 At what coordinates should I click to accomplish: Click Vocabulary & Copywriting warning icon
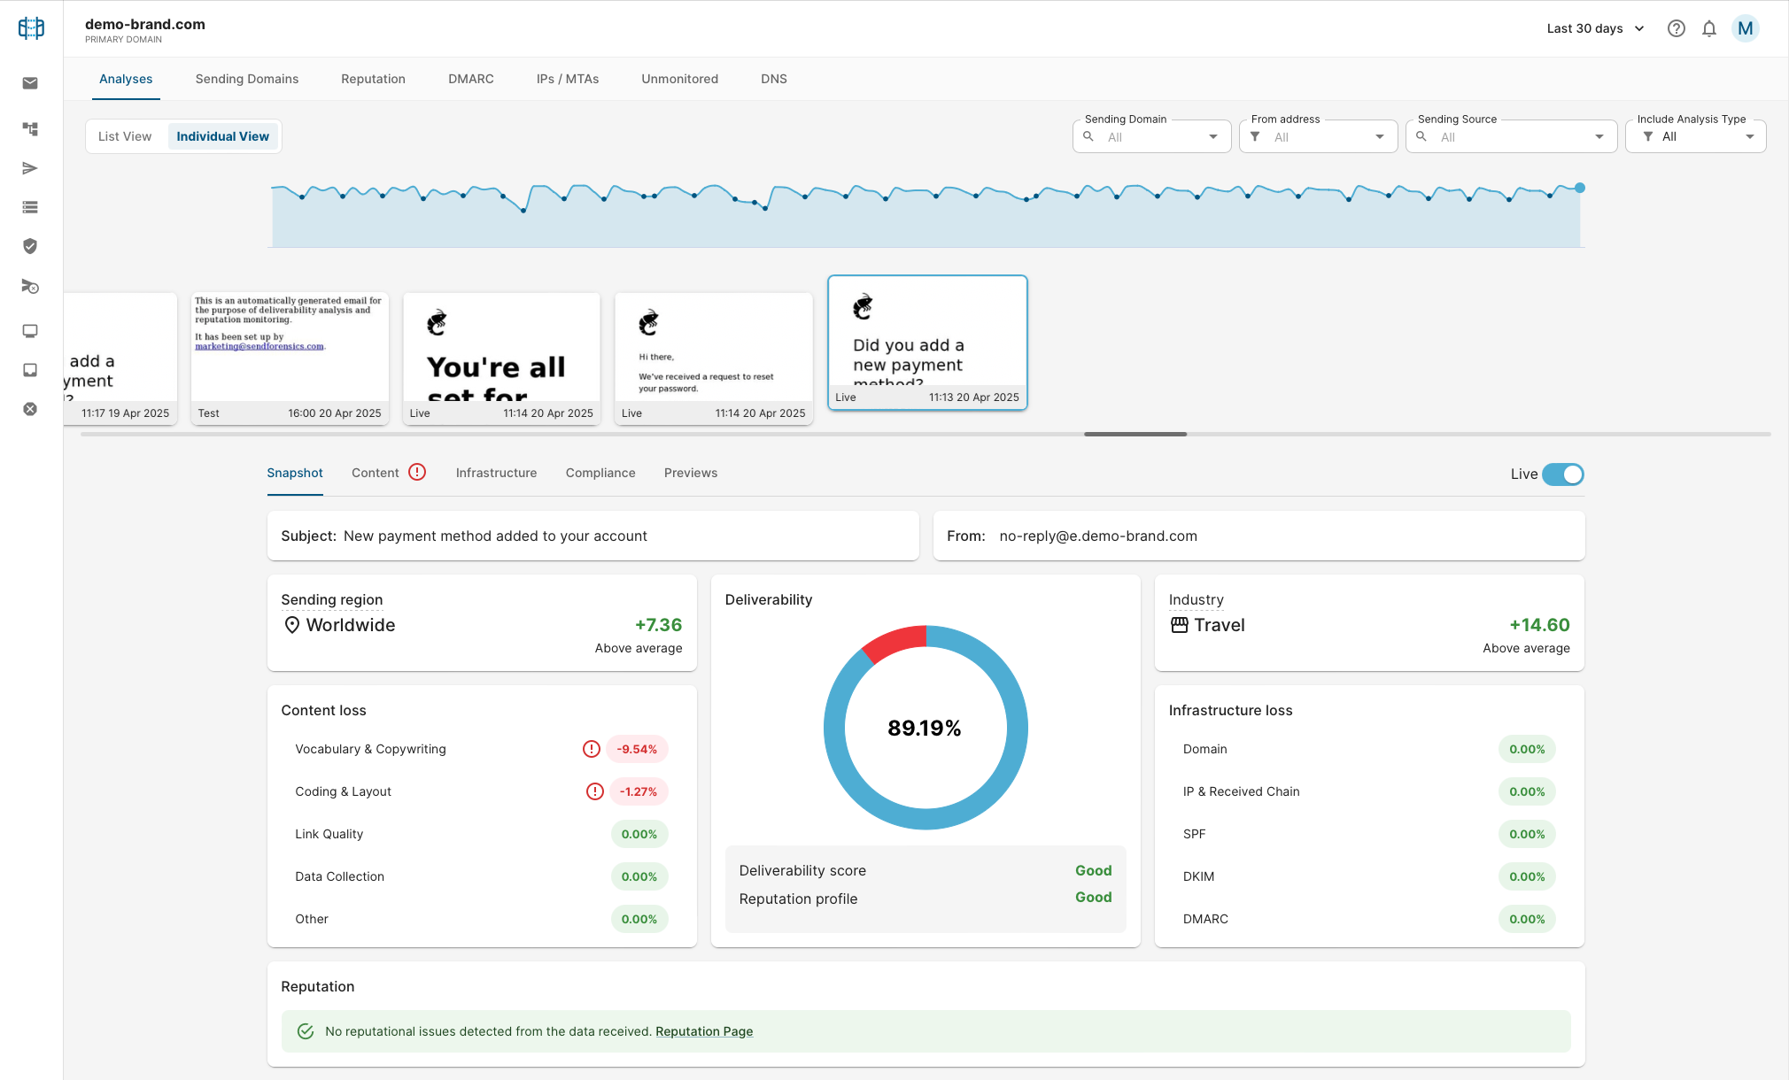click(592, 749)
